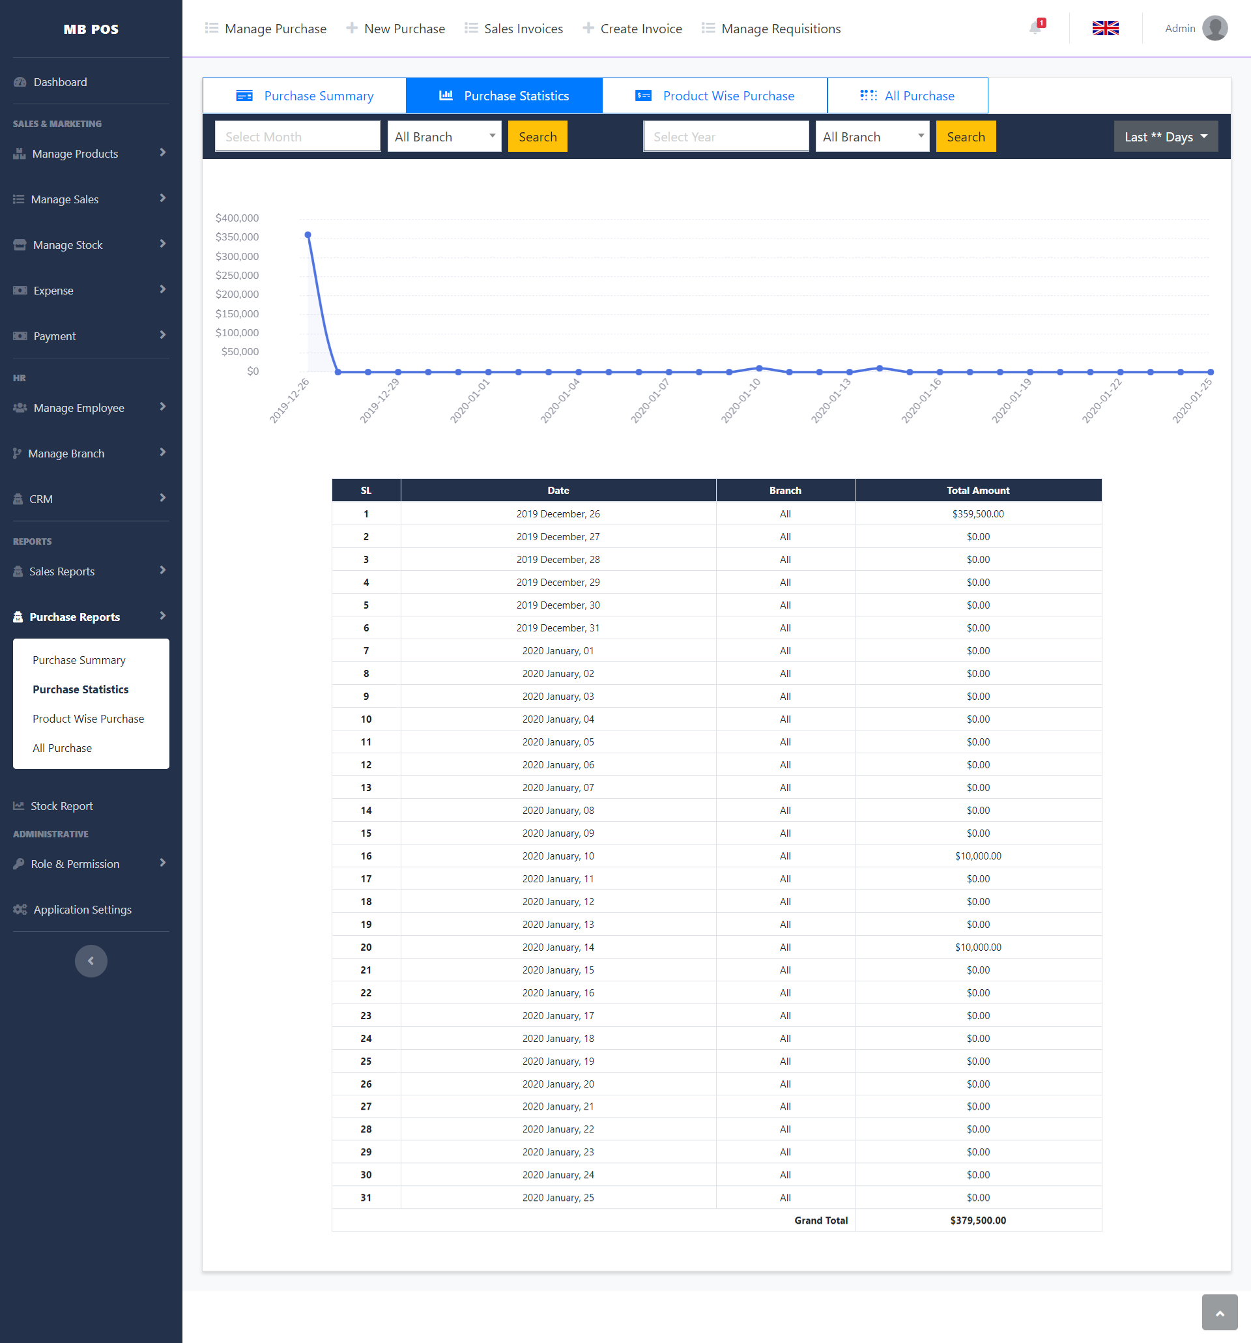The width and height of the screenshot is (1251, 1343).
Task: Open the Last ** Days dropdown
Action: (1165, 136)
